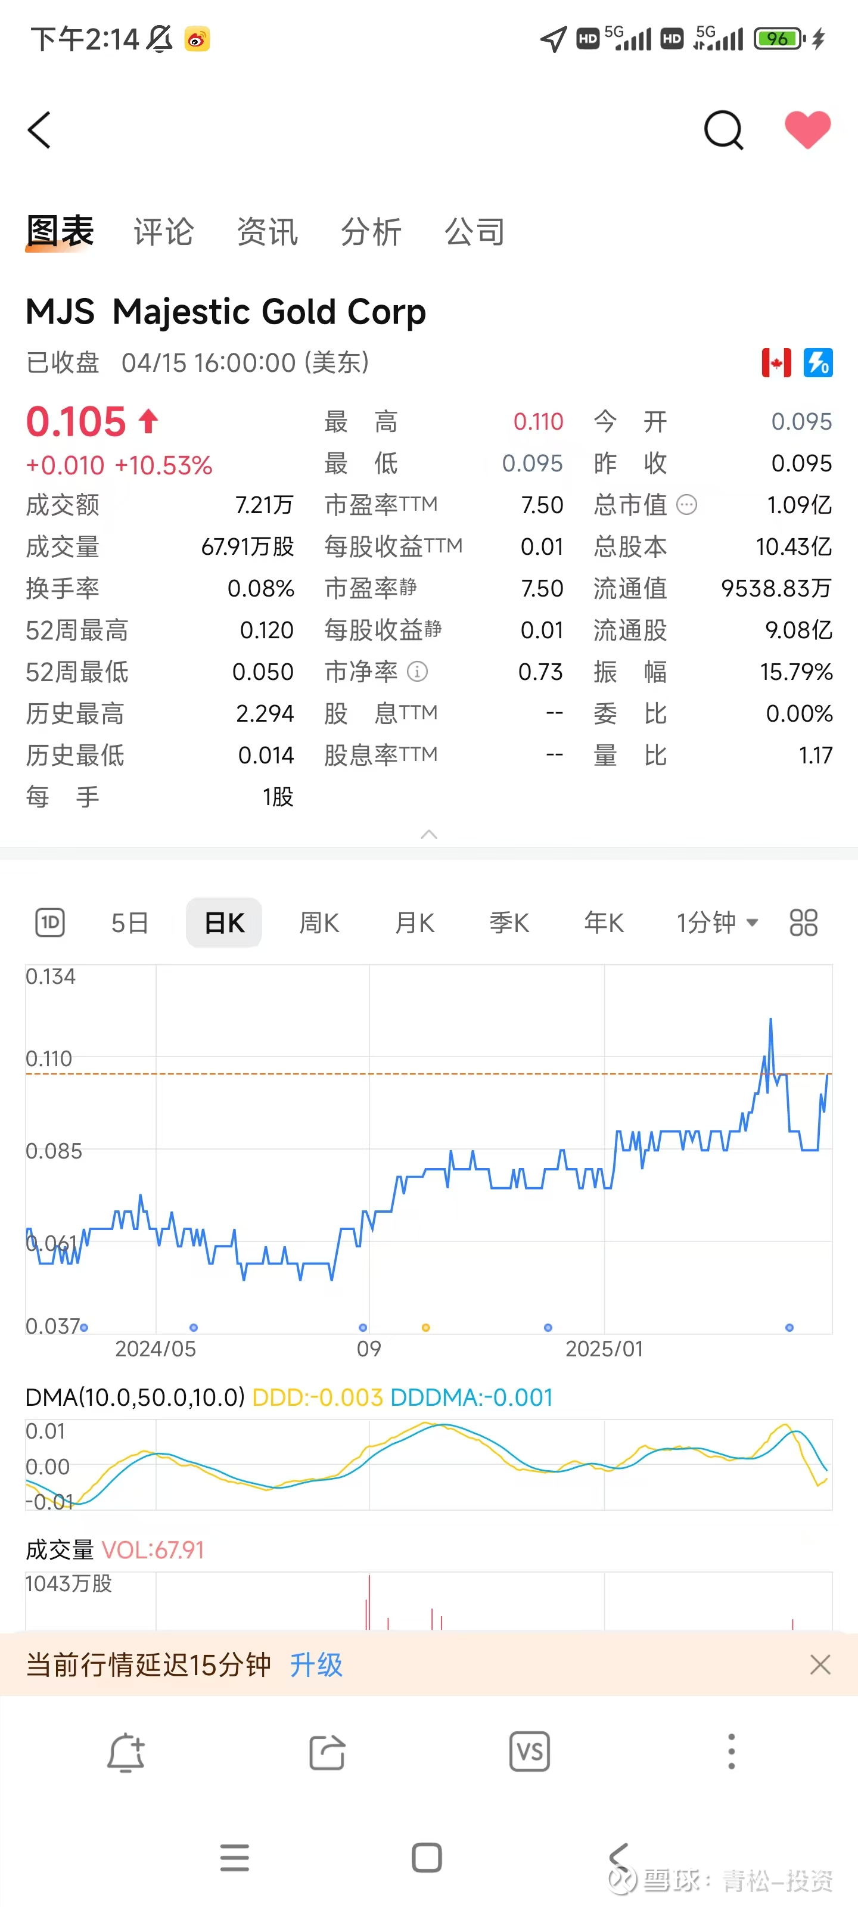Screen dimensions: 858x1907
Task: Select the 年K chart period
Action: [604, 923]
